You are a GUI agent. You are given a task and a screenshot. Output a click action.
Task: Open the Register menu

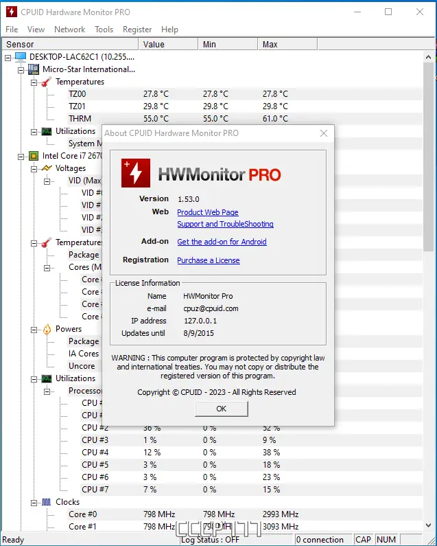click(137, 30)
